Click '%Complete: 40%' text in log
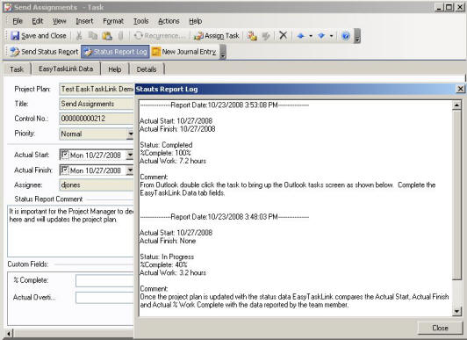 click(163, 264)
